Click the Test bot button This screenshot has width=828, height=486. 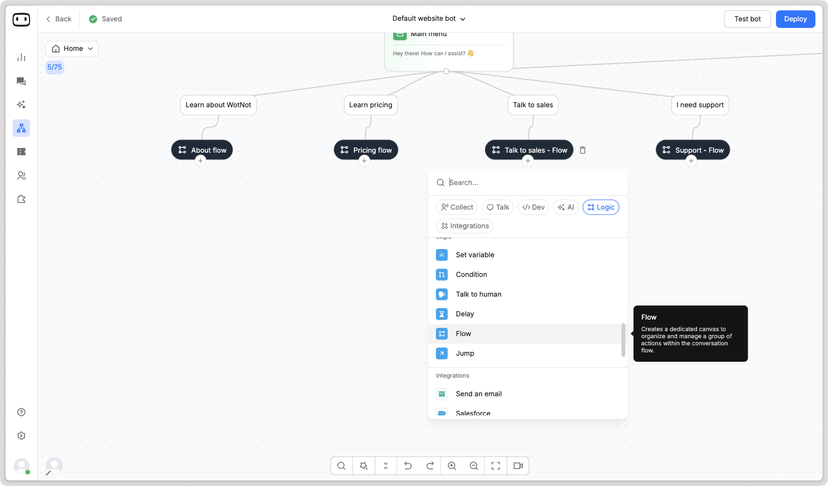click(x=747, y=19)
